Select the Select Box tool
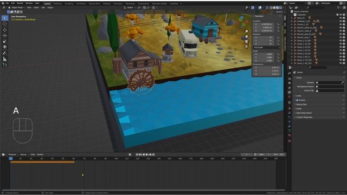The image size is (347, 195). pos(5,18)
